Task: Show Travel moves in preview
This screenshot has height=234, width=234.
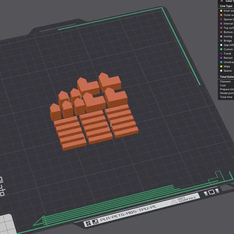Action: point(227,54)
